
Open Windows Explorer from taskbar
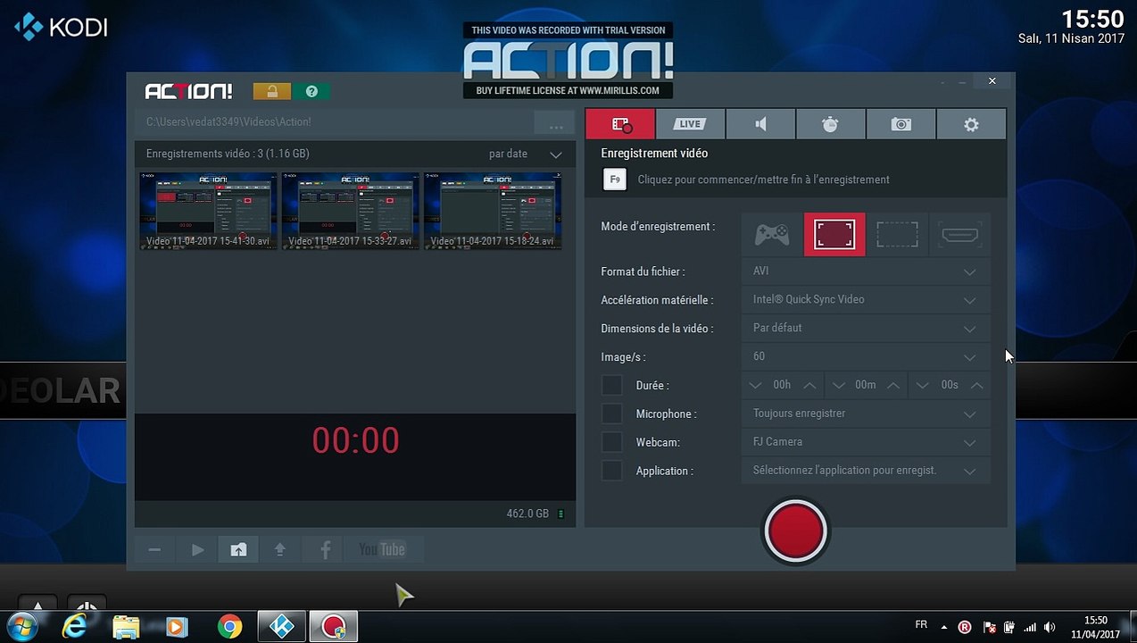tap(127, 627)
